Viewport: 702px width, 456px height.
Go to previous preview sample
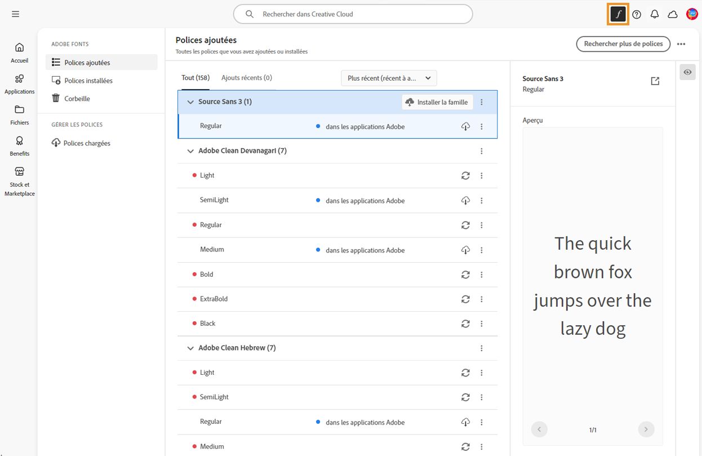coord(539,430)
